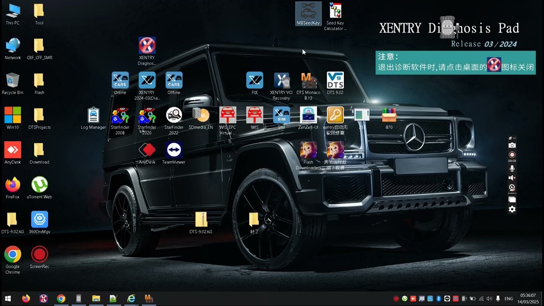Open the Wi-Fi network tray icon

click(x=481, y=299)
